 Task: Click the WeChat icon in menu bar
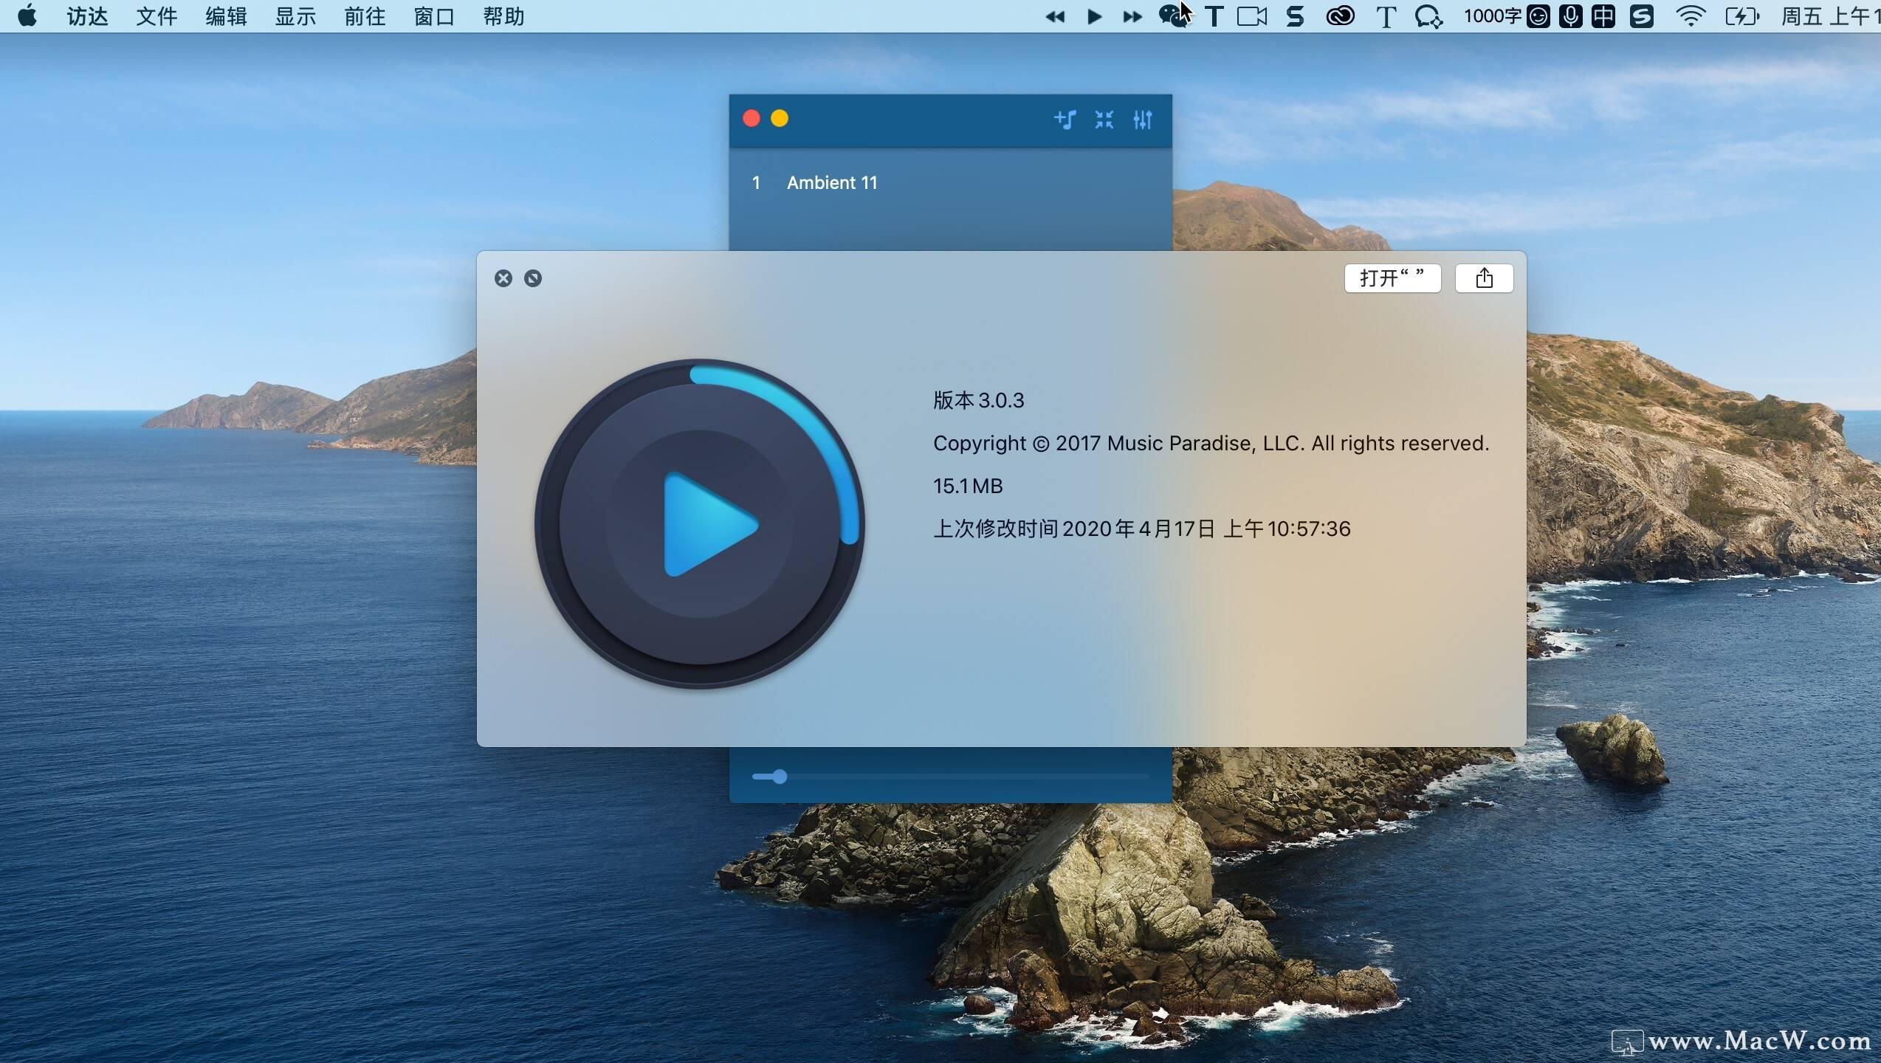1173,16
